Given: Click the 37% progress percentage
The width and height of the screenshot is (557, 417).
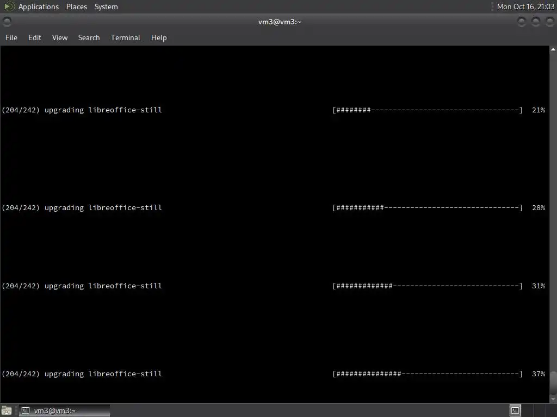Looking at the screenshot, I should point(539,374).
